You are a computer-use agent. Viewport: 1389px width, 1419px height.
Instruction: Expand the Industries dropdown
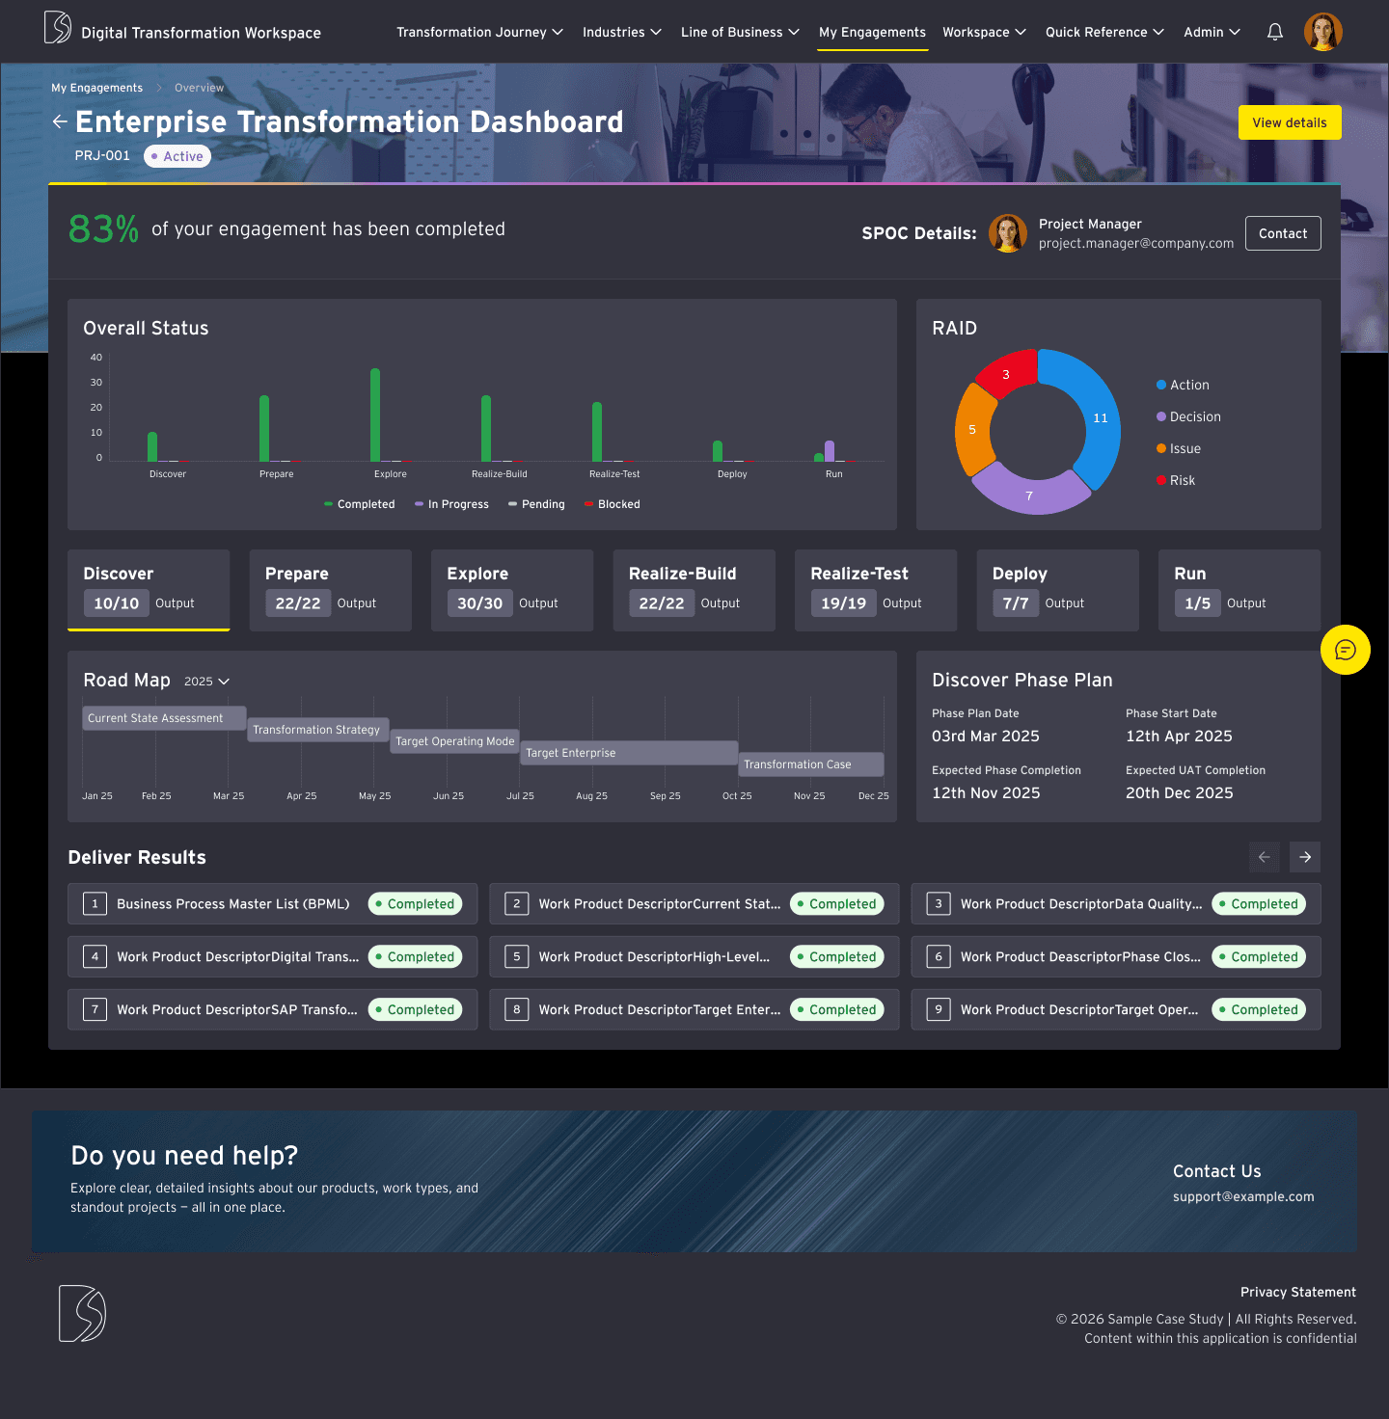tap(622, 32)
